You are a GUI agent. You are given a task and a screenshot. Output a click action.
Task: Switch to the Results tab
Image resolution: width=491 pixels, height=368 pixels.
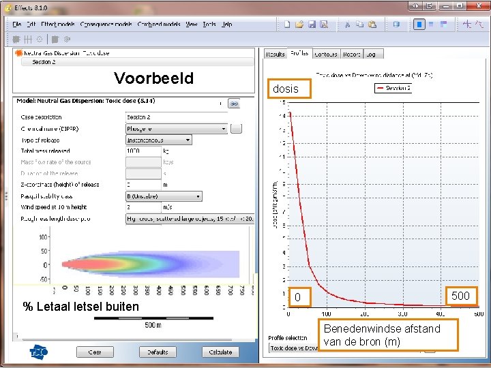coord(276,54)
